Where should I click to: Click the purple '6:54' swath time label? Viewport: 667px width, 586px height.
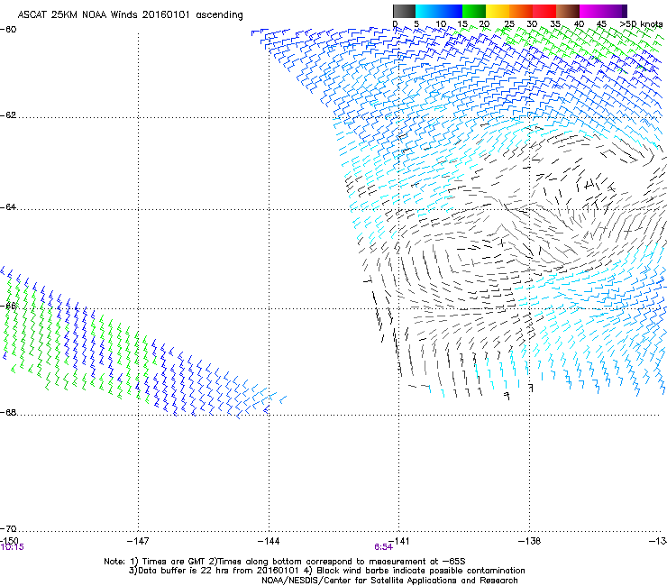[383, 547]
